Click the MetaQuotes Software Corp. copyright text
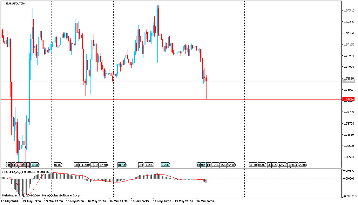Viewport: 358px width, 205px height. click(61, 195)
